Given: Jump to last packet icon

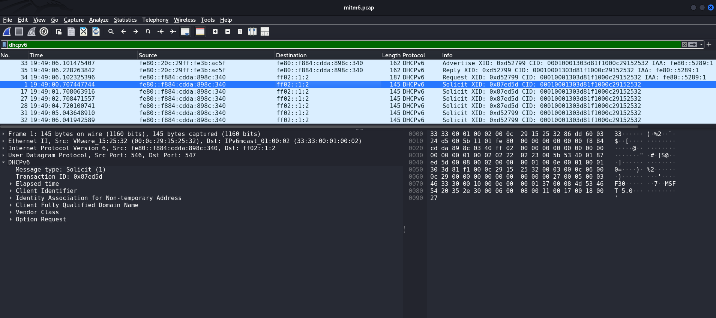Looking at the screenshot, I should (x=173, y=32).
